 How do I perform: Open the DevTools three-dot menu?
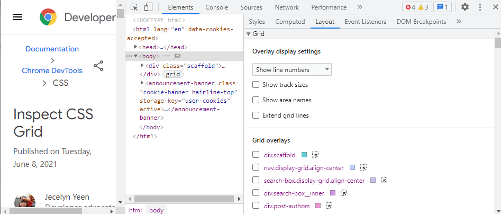click(480, 7)
